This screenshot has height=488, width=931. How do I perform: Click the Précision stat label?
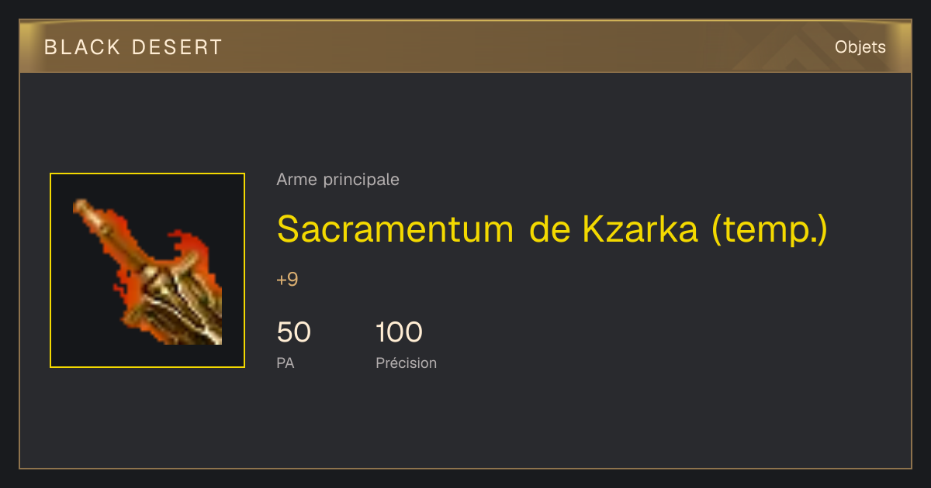[x=406, y=363]
